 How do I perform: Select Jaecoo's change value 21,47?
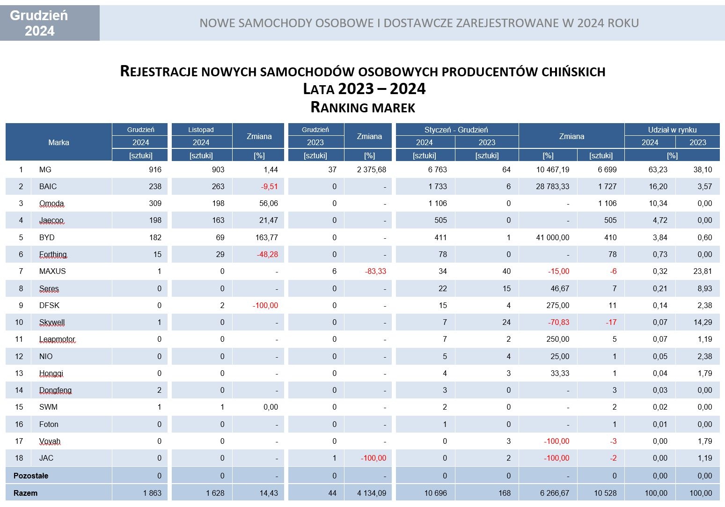pos(268,220)
